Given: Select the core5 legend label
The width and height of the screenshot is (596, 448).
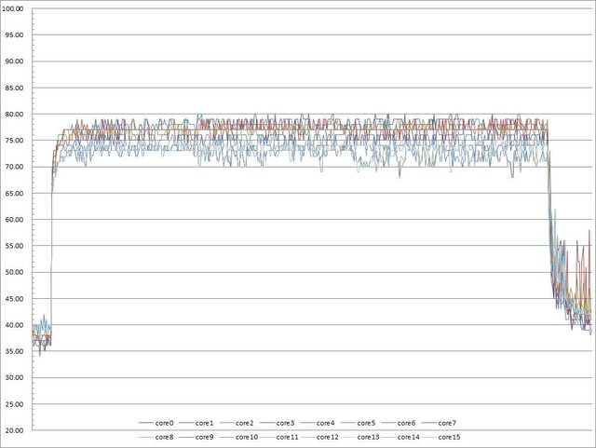Looking at the screenshot, I should click(x=367, y=423).
